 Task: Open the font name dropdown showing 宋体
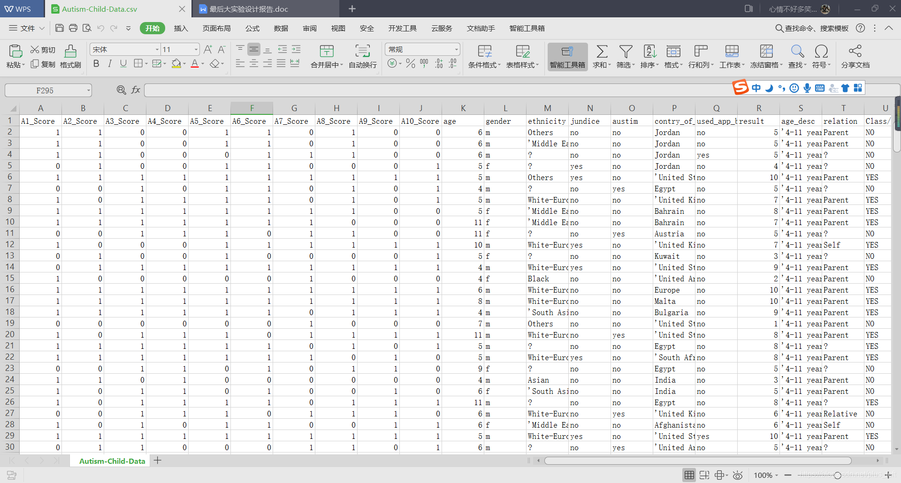[x=157, y=50]
